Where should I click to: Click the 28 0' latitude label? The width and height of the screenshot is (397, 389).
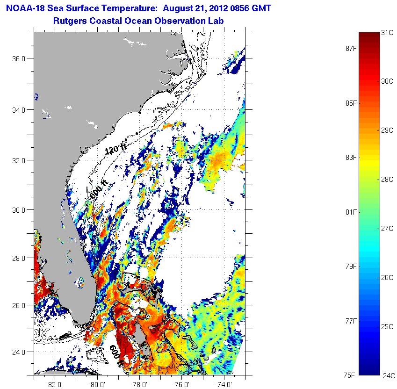(x=19, y=259)
